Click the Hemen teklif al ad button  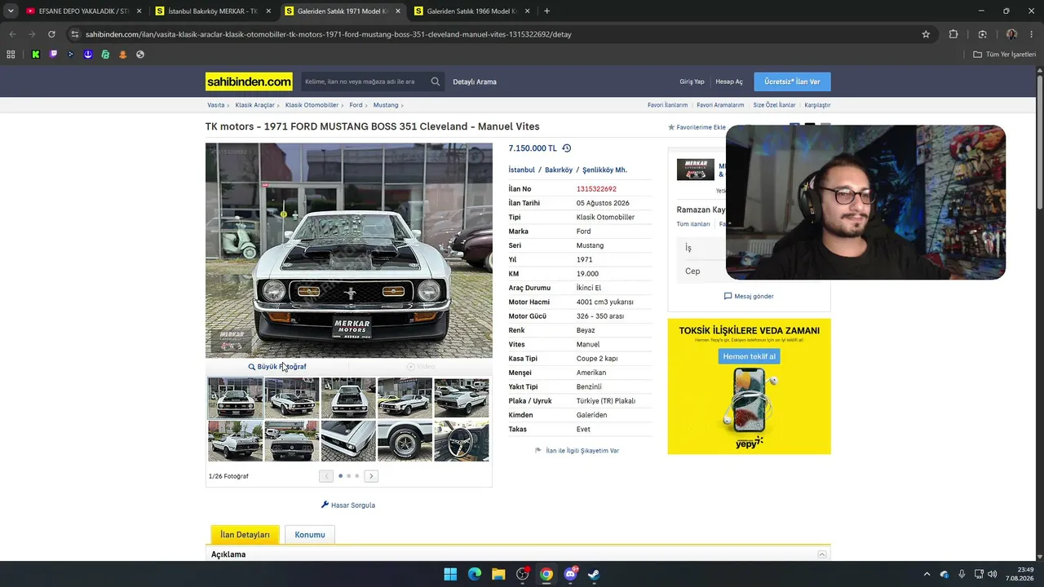pyautogui.click(x=749, y=356)
